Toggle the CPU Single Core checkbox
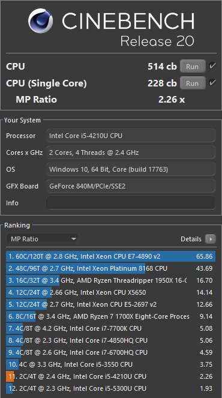This screenshot has height=398, width=222. coord(212,83)
